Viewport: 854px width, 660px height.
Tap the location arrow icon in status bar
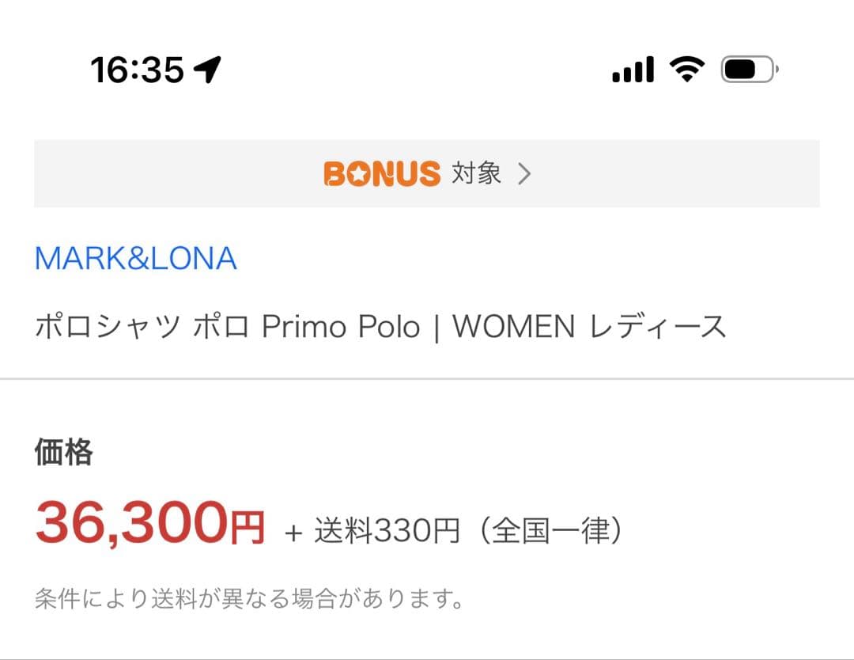(207, 70)
